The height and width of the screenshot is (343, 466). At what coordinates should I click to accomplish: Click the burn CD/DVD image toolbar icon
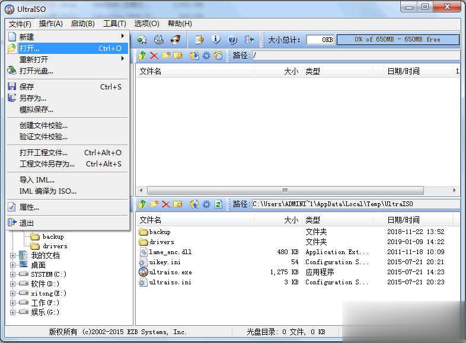pos(175,40)
